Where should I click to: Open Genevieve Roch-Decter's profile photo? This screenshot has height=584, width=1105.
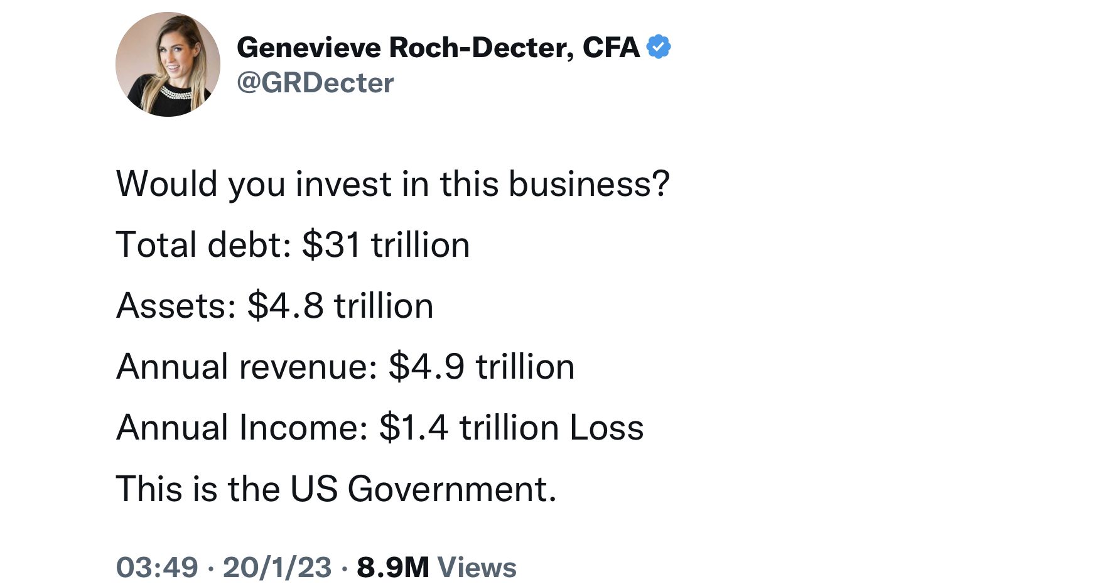click(x=168, y=65)
